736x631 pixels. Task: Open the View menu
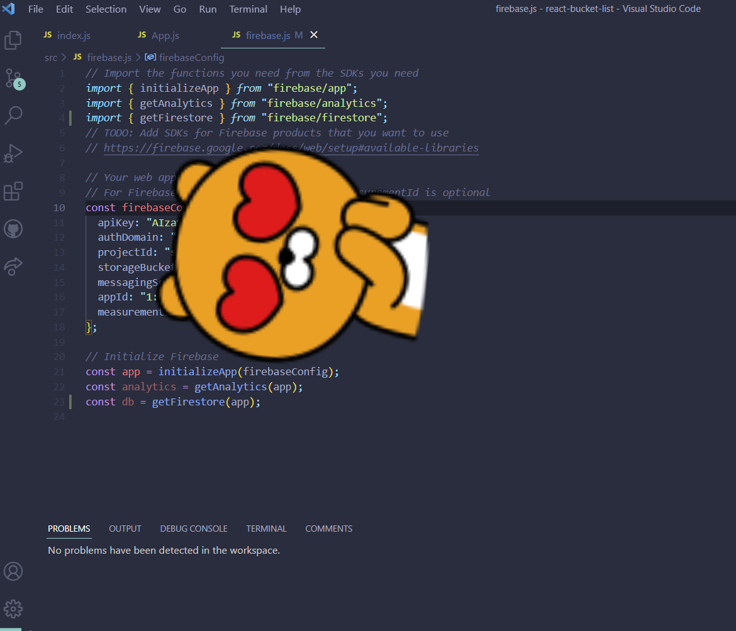(150, 9)
